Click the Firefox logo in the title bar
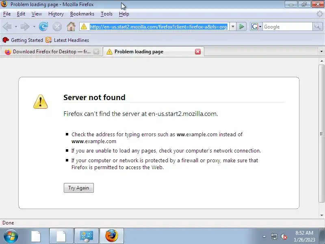The image size is (325, 244). pyautogui.click(x=4, y=4)
